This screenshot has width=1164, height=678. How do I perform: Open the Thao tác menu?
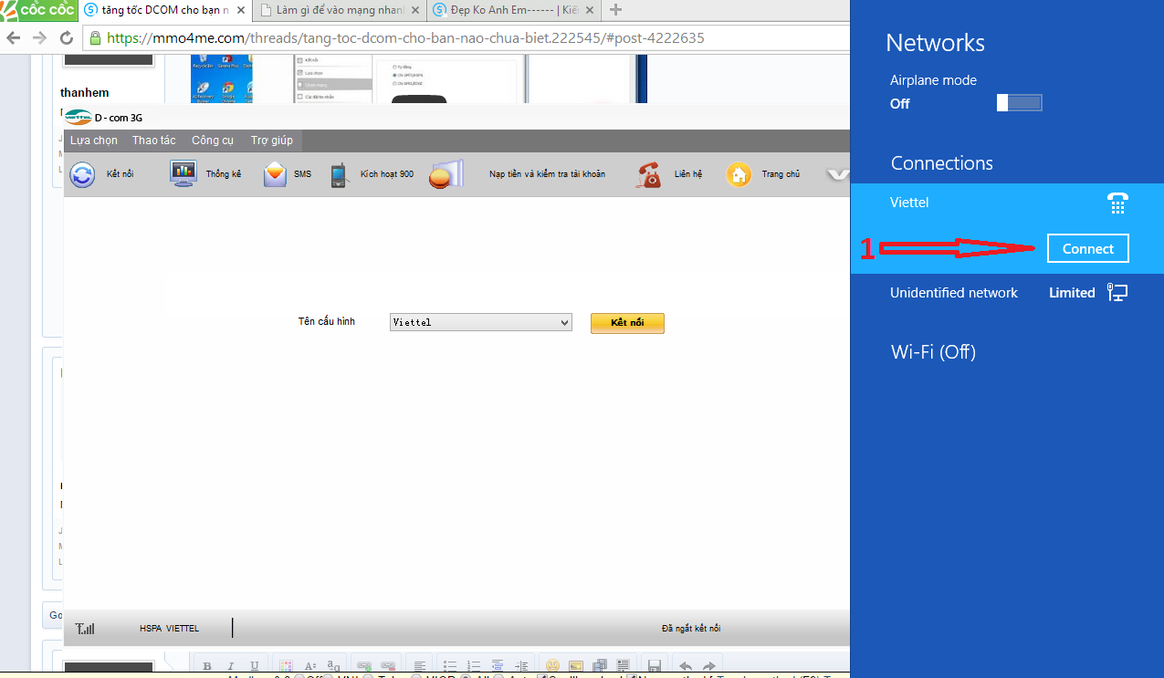coord(154,141)
